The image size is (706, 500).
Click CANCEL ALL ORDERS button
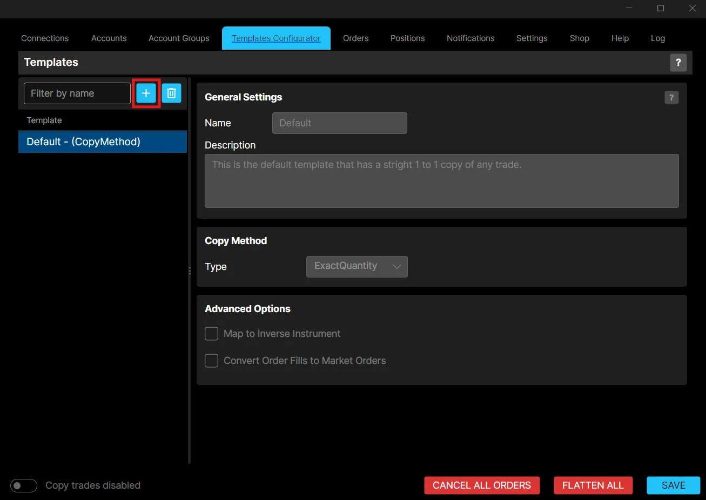482,485
